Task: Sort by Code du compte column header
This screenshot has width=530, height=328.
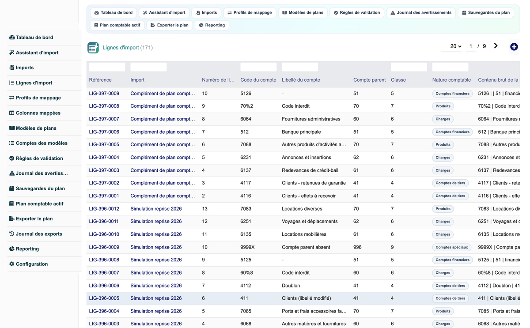Action: [258, 80]
